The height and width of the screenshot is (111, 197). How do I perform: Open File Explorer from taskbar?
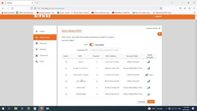coord(16,109)
